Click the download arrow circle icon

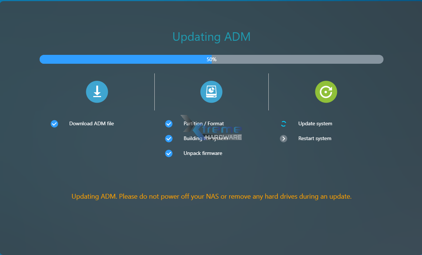[97, 92]
